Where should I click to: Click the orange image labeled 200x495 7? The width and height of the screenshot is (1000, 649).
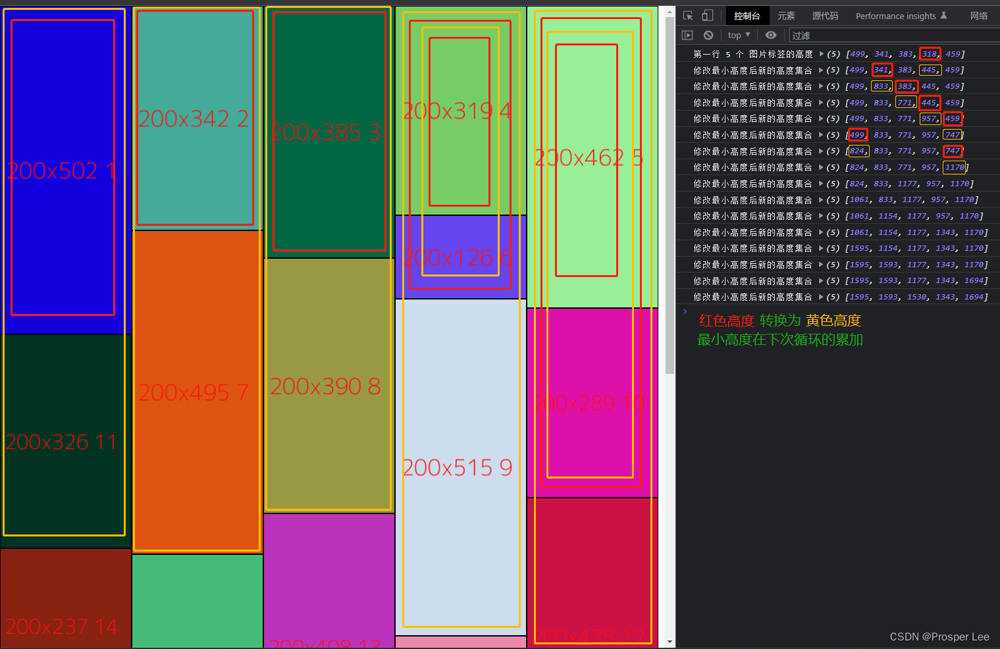(x=197, y=392)
